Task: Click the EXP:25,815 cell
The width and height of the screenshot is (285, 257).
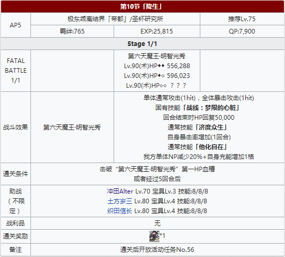Action: (157, 31)
